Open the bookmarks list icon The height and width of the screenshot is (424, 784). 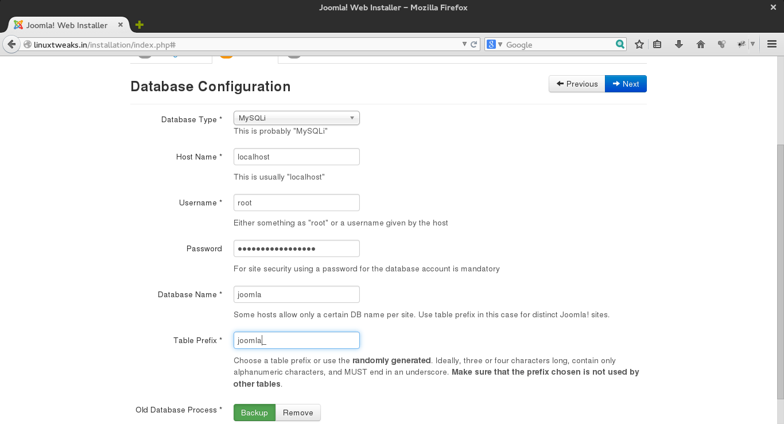click(x=658, y=44)
